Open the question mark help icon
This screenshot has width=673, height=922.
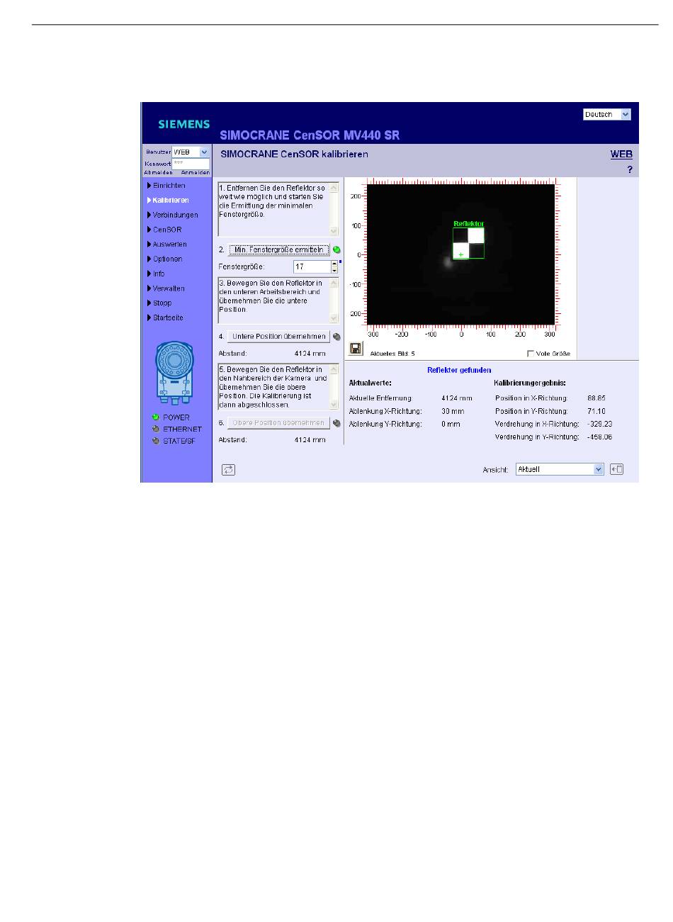point(629,170)
